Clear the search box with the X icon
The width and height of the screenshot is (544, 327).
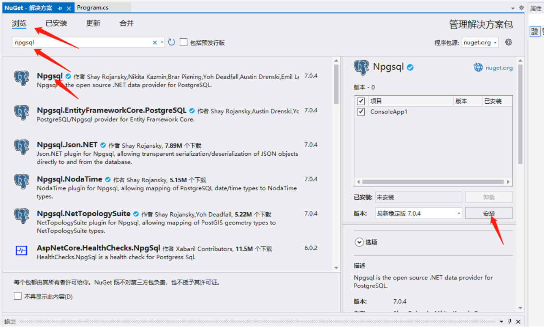(x=154, y=42)
